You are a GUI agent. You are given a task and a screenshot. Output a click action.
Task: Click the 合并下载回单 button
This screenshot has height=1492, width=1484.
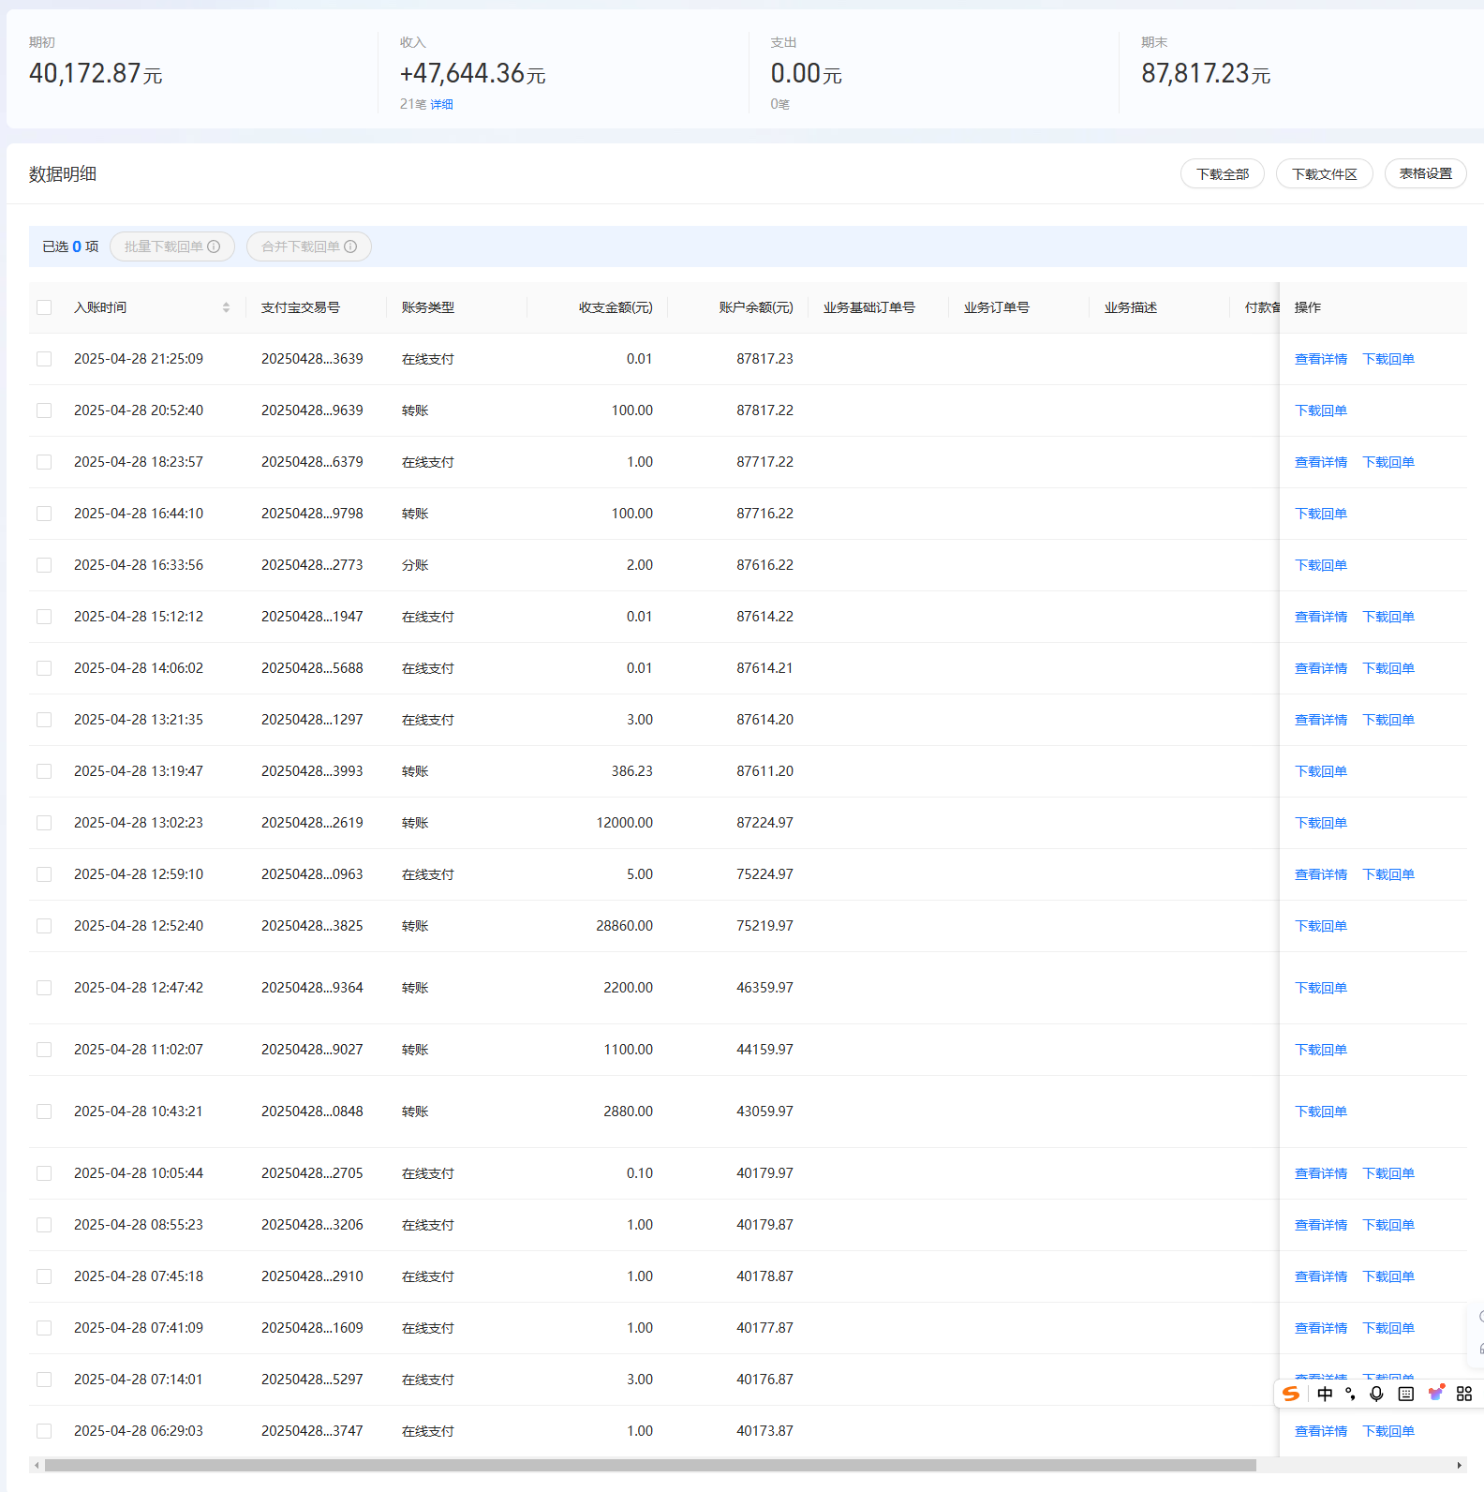pyautogui.click(x=308, y=246)
